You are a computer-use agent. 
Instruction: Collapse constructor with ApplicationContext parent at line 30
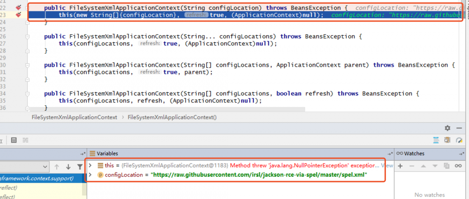click(x=28, y=65)
